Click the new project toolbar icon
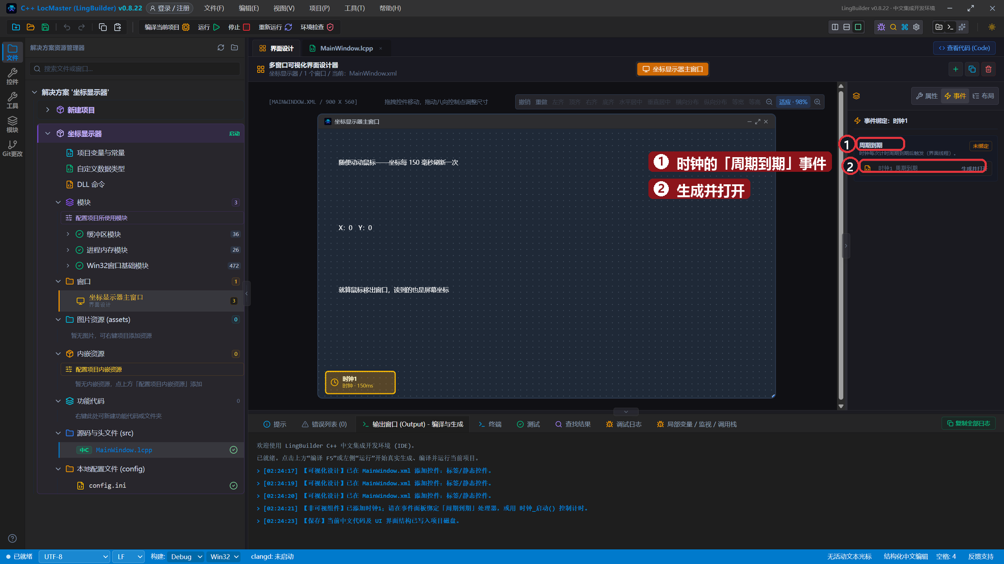 pyautogui.click(x=16, y=27)
